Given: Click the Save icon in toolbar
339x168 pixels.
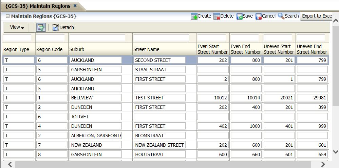Looking at the screenshot, I should point(240,16).
